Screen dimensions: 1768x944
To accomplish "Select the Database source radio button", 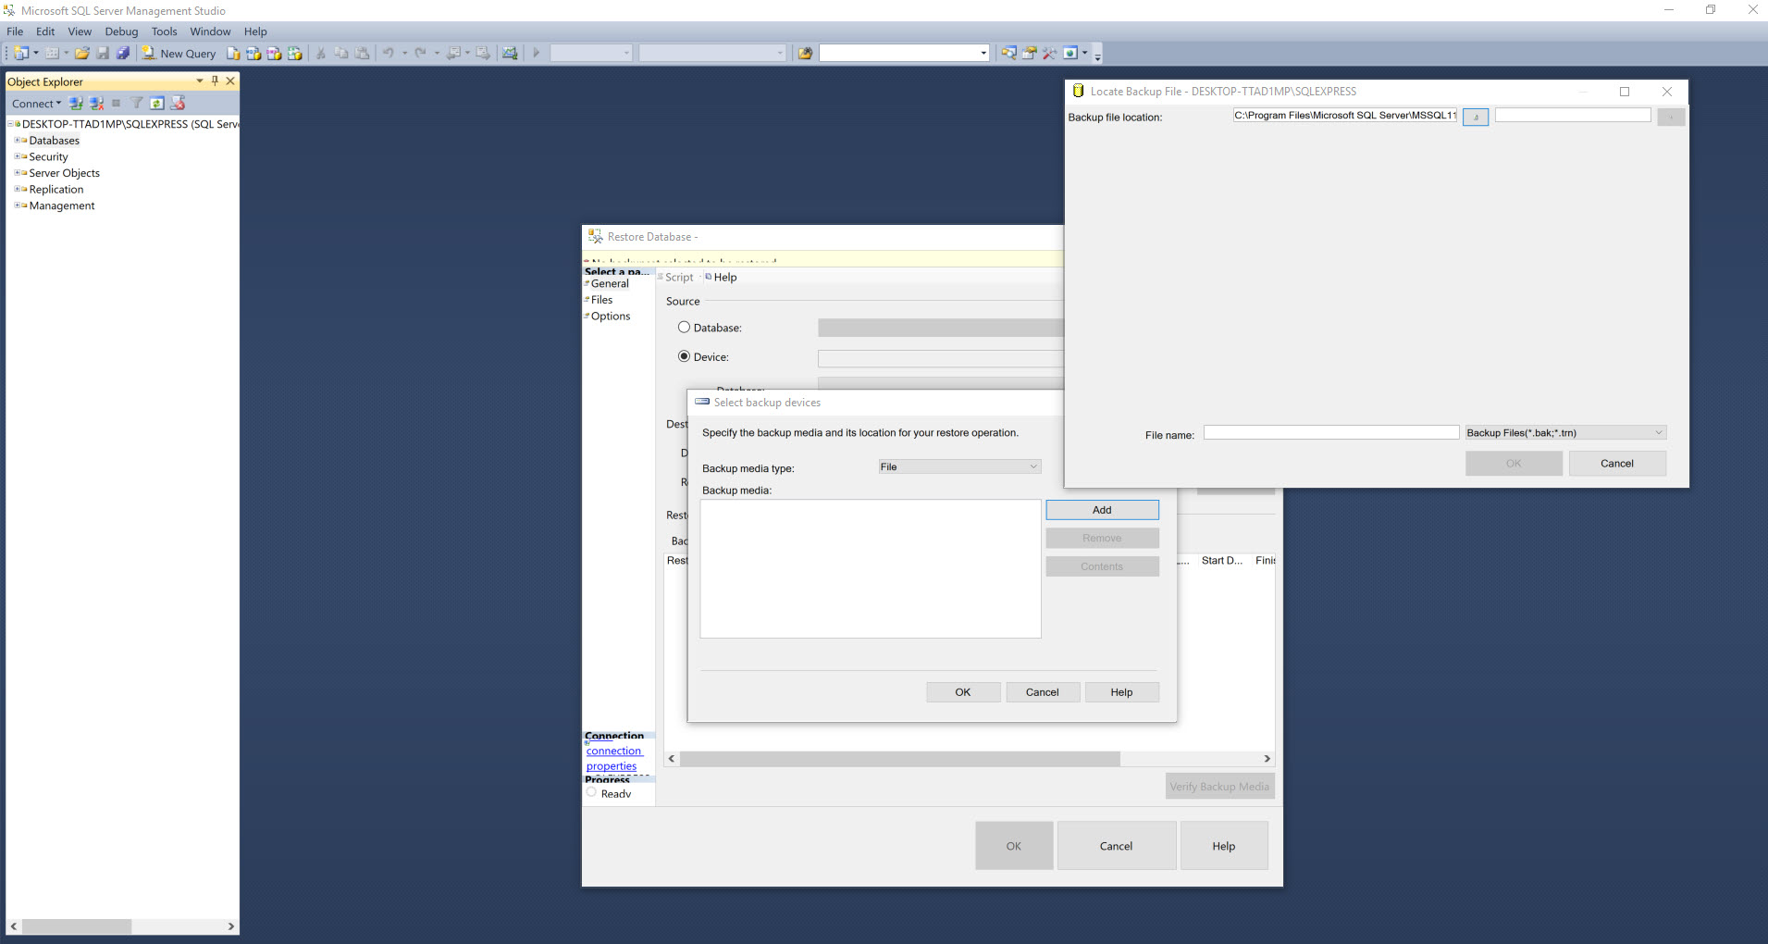I will [685, 328].
